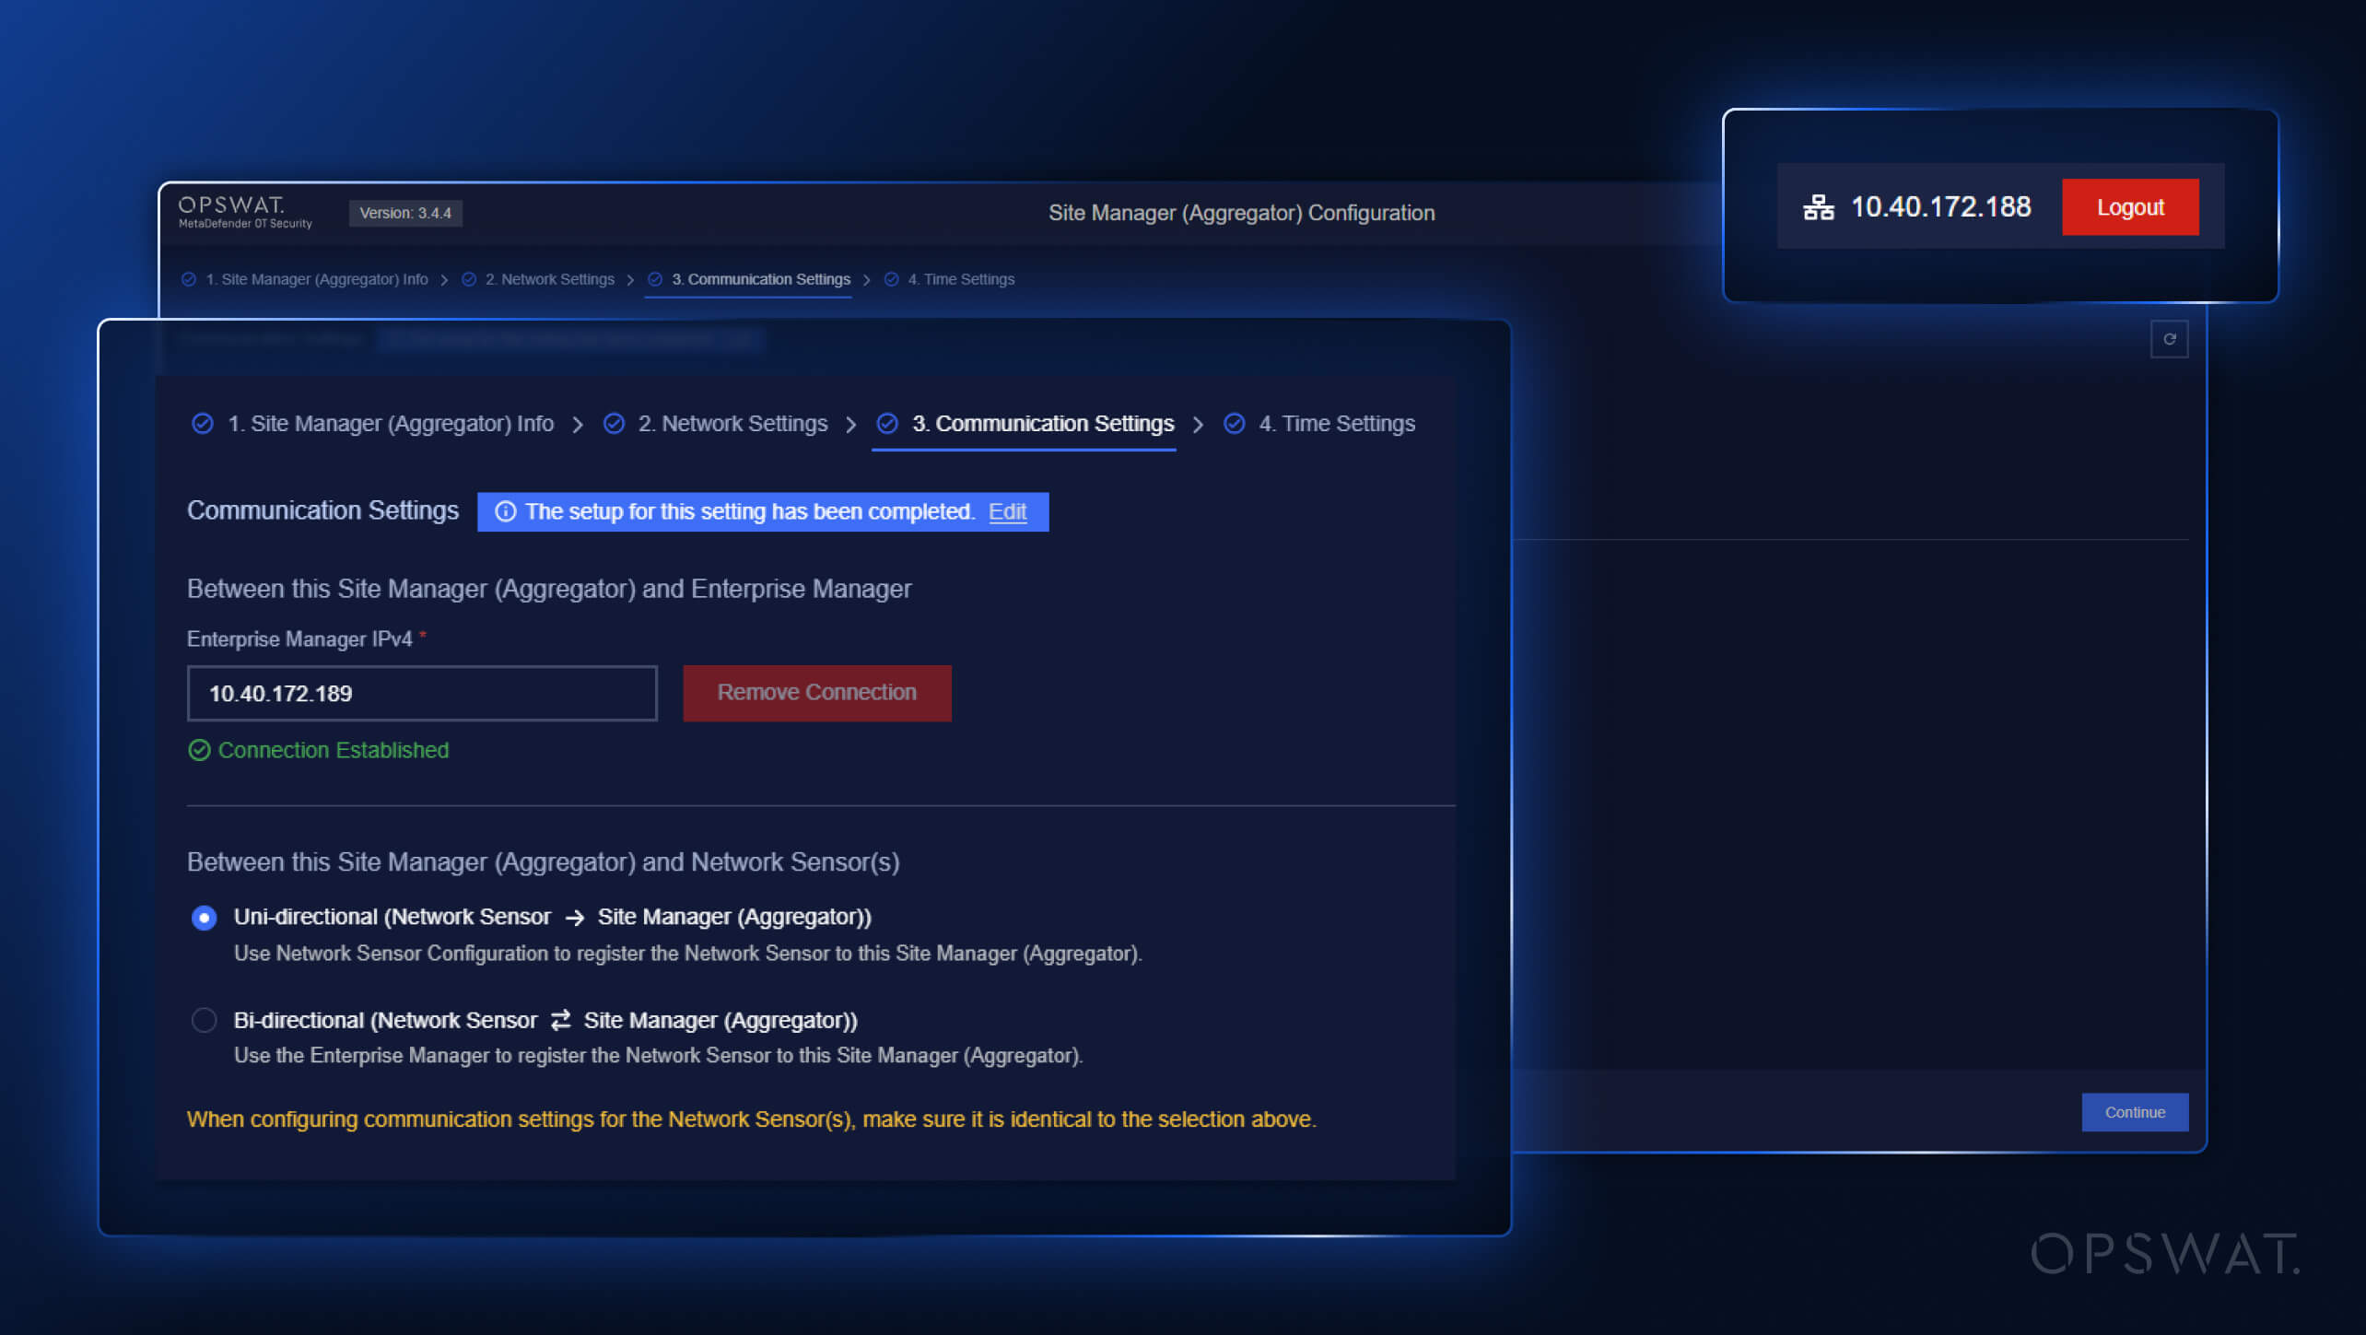Viewport: 2366px width, 1335px height.
Task: Click the checkmark icon beside 2. Network Settings breadcrumb
Action: (x=615, y=424)
